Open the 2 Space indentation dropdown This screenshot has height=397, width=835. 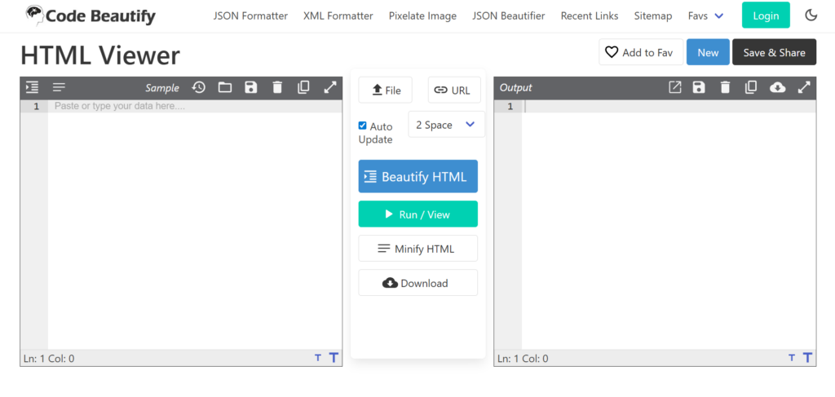click(x=446, y=125)
